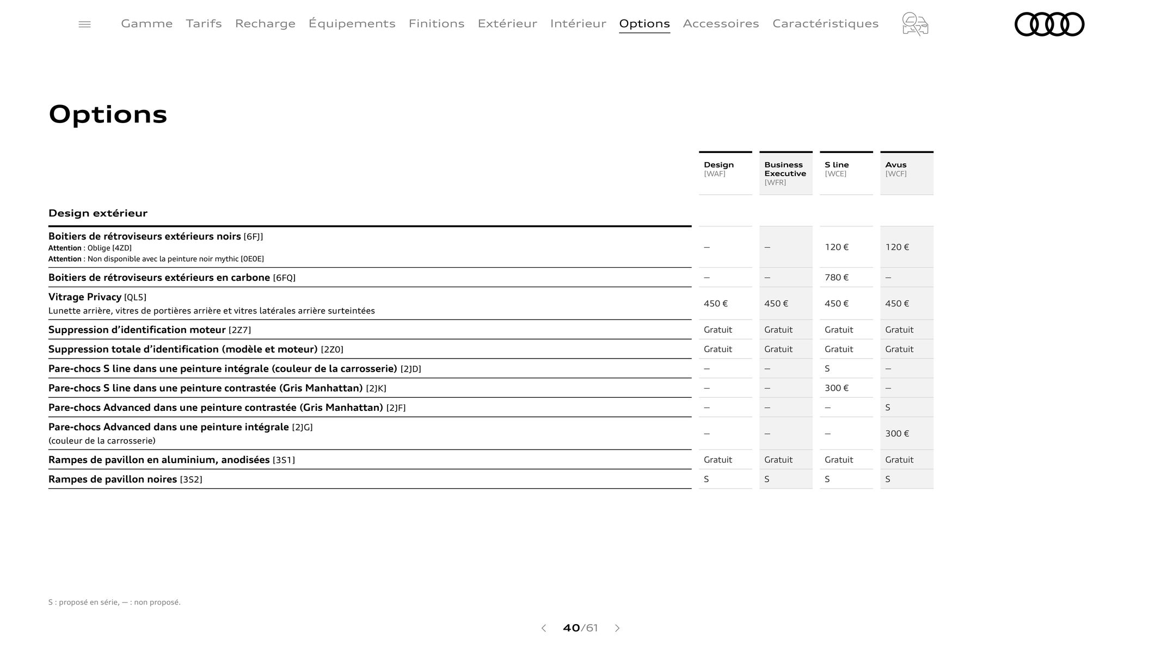The image size is (1161, 653).
Task: Click Gratuit for [2Z7] in Design column
Action: click(718, 330)
